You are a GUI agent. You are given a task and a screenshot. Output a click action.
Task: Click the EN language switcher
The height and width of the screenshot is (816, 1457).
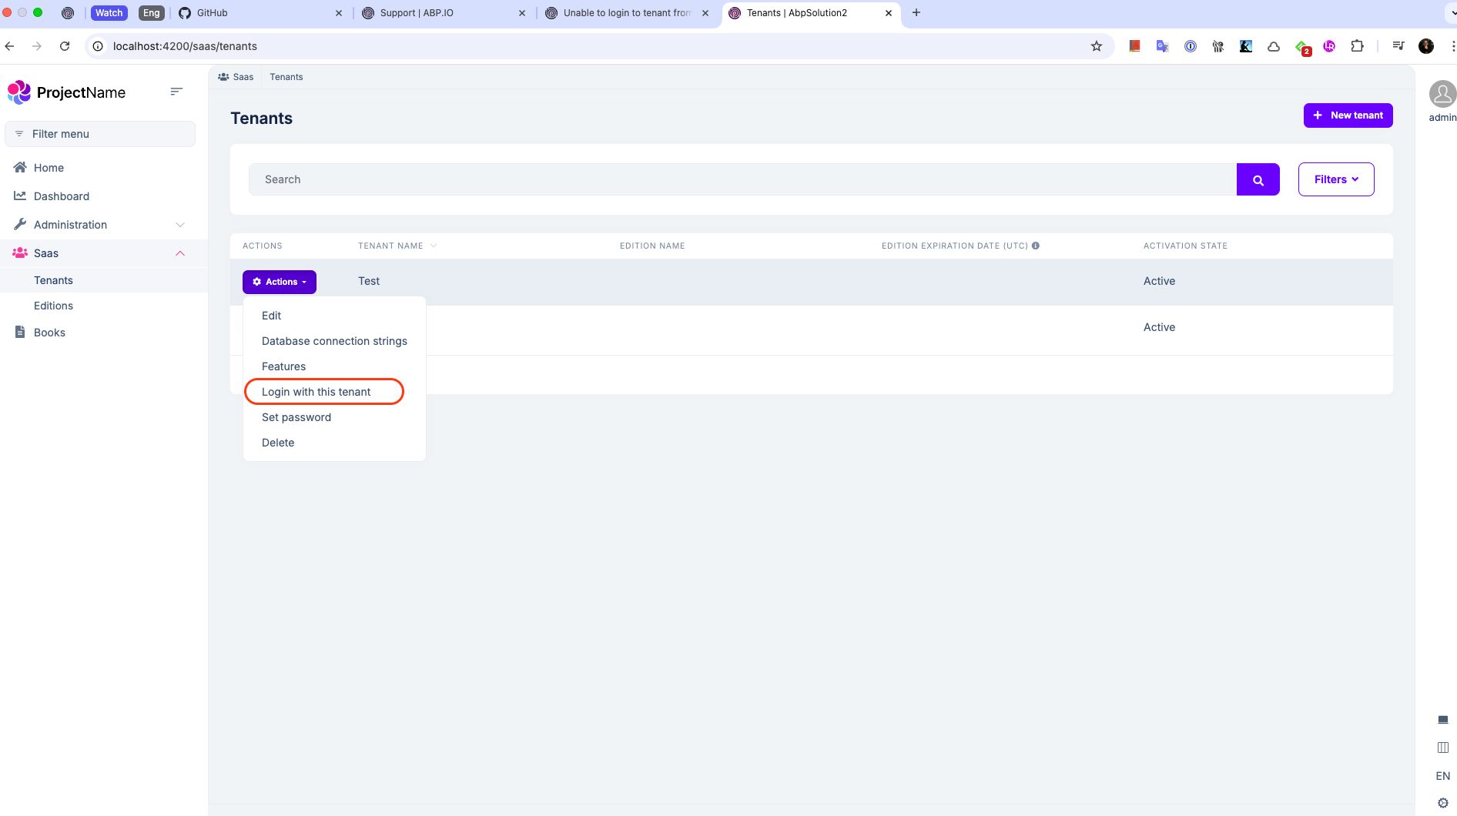pyautogui.click(x=1442, y=776)
